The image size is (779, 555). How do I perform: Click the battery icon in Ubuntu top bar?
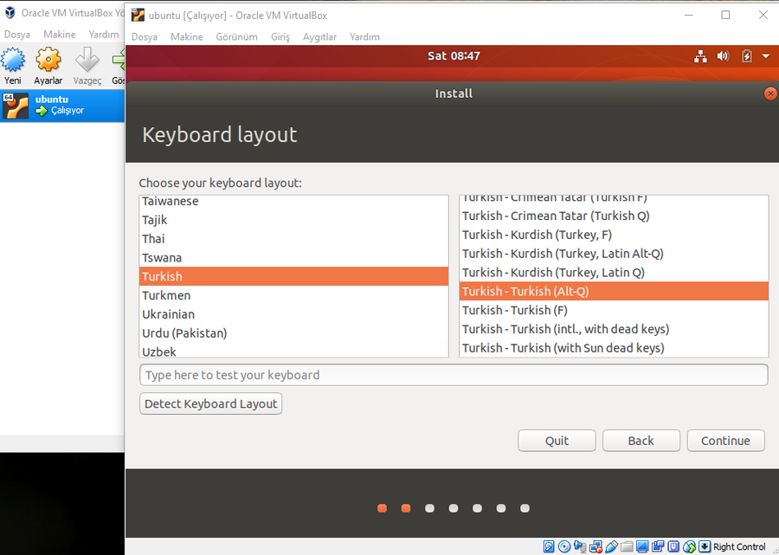coord(747,56)
